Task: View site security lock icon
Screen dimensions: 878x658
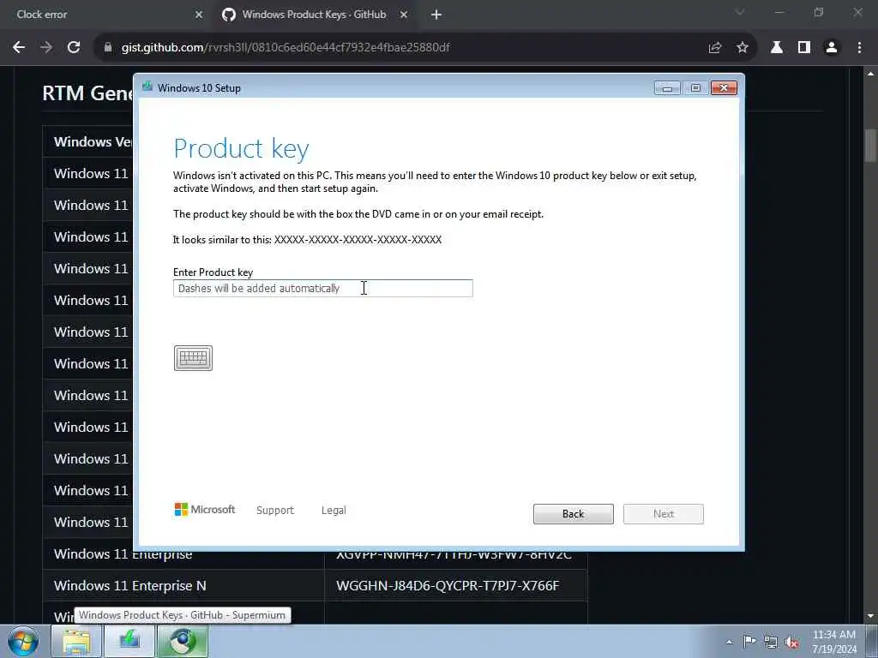Action: coord(107,48)
